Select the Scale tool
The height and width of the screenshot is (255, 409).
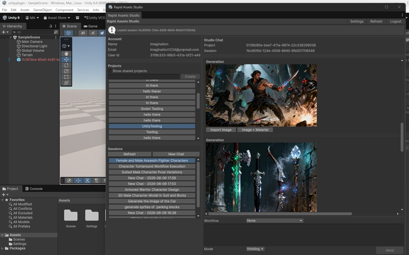pyautogui.click(x=66, y=71)
